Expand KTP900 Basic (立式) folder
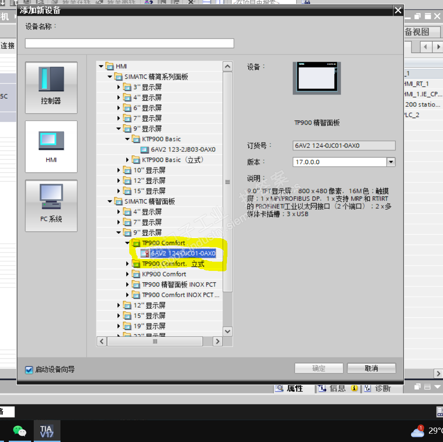 127,160
